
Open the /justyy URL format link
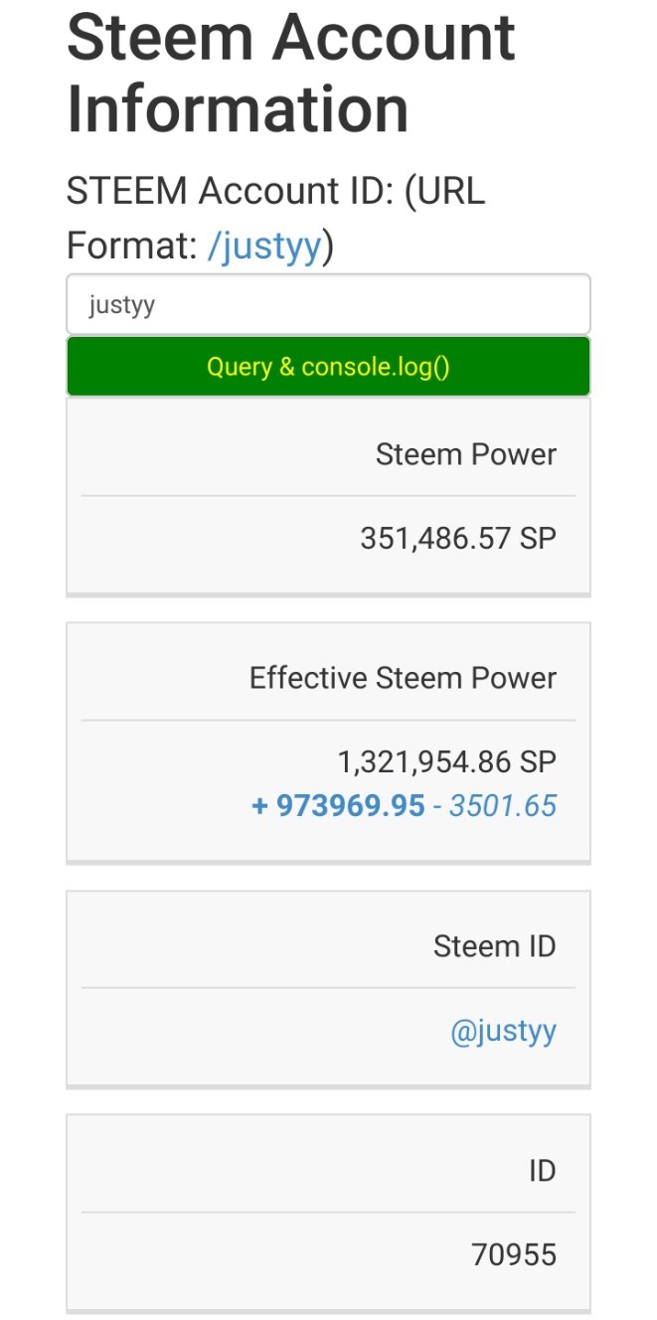point(264,246)
